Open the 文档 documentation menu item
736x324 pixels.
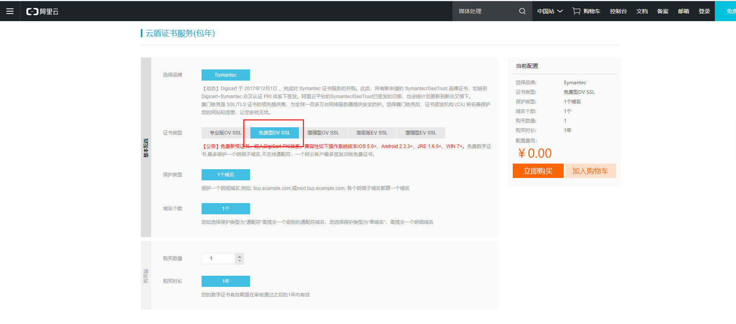coord(642,11)
